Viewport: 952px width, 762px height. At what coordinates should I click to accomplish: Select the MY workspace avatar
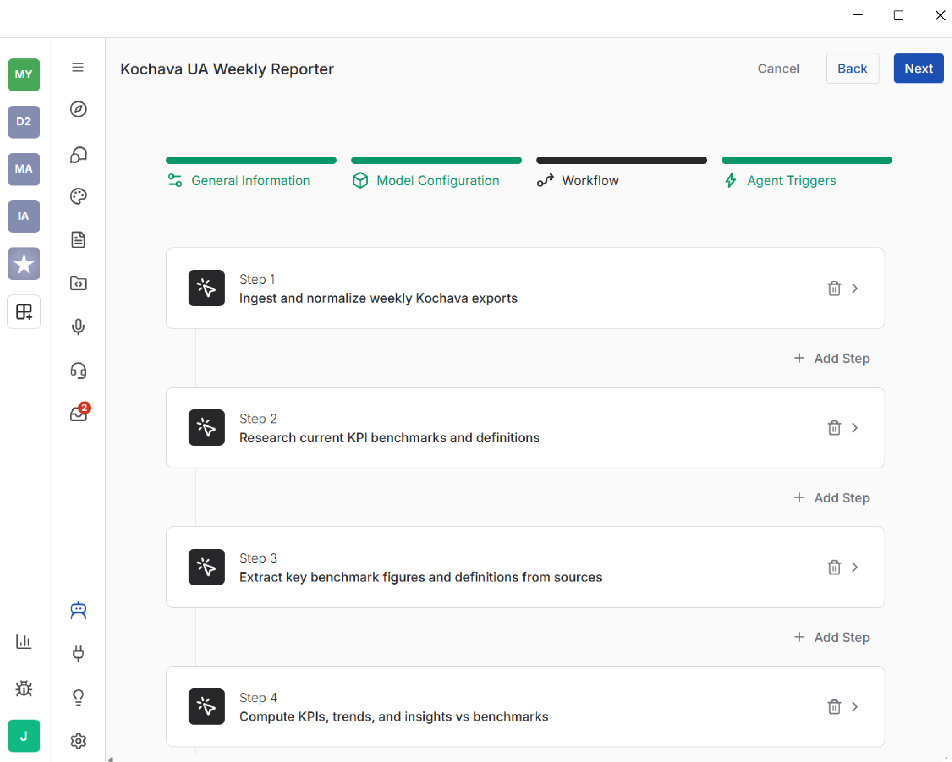[24, 75]
